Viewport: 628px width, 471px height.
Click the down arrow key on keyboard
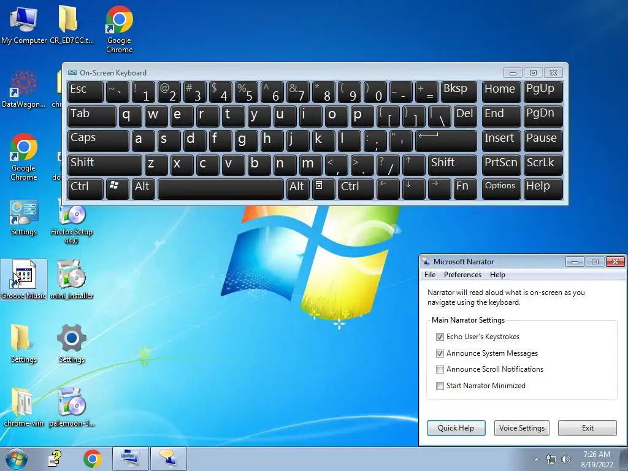click(x=413, y=189)
